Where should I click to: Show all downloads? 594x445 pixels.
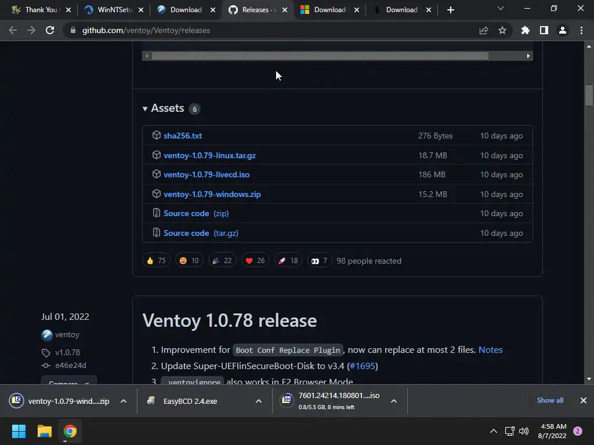click(x=550, y=400)
